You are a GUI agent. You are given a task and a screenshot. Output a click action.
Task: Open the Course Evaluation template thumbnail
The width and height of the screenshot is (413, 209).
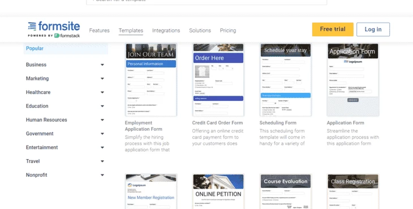[x=286, y=191]
